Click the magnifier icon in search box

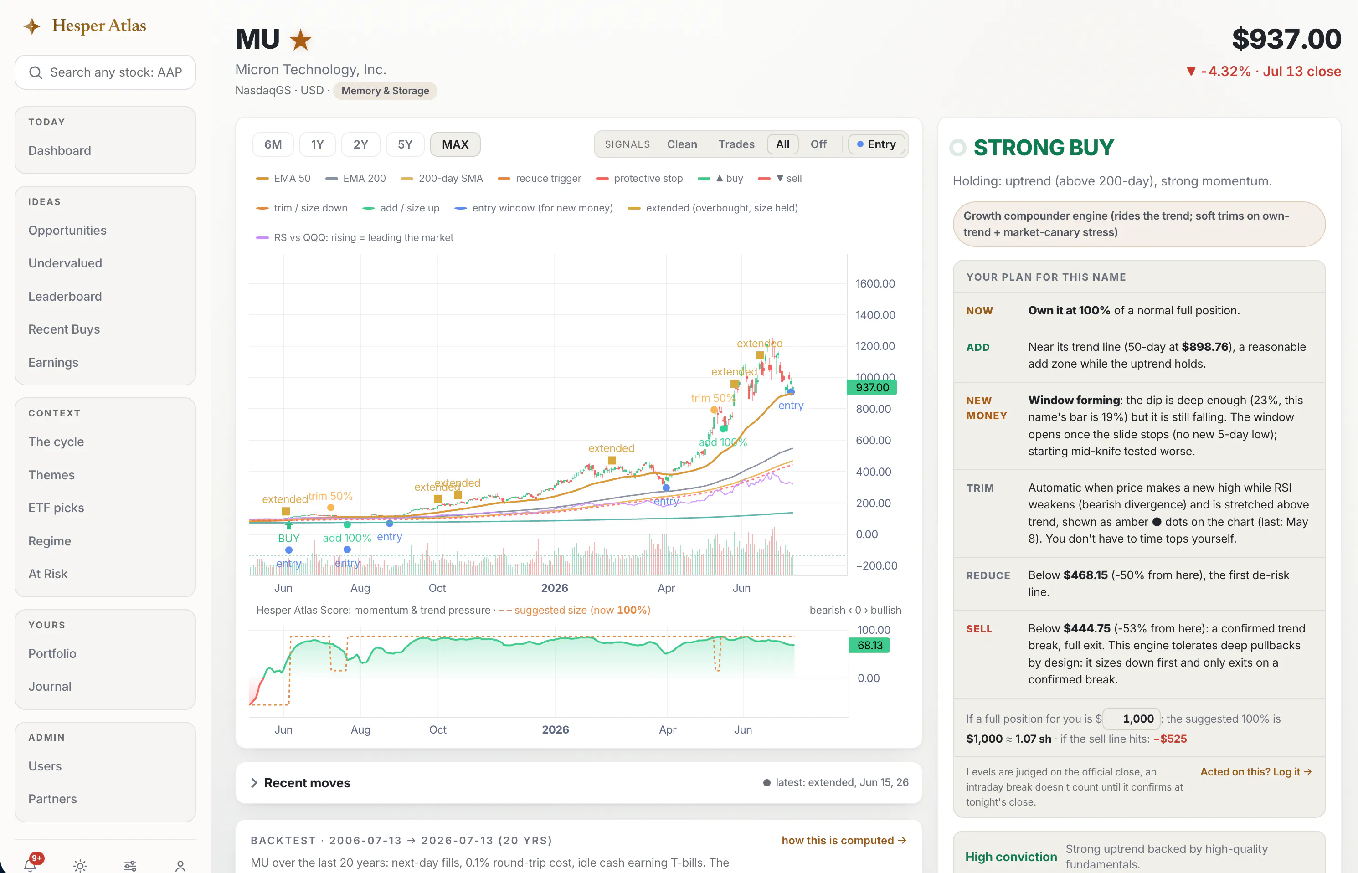36,72
